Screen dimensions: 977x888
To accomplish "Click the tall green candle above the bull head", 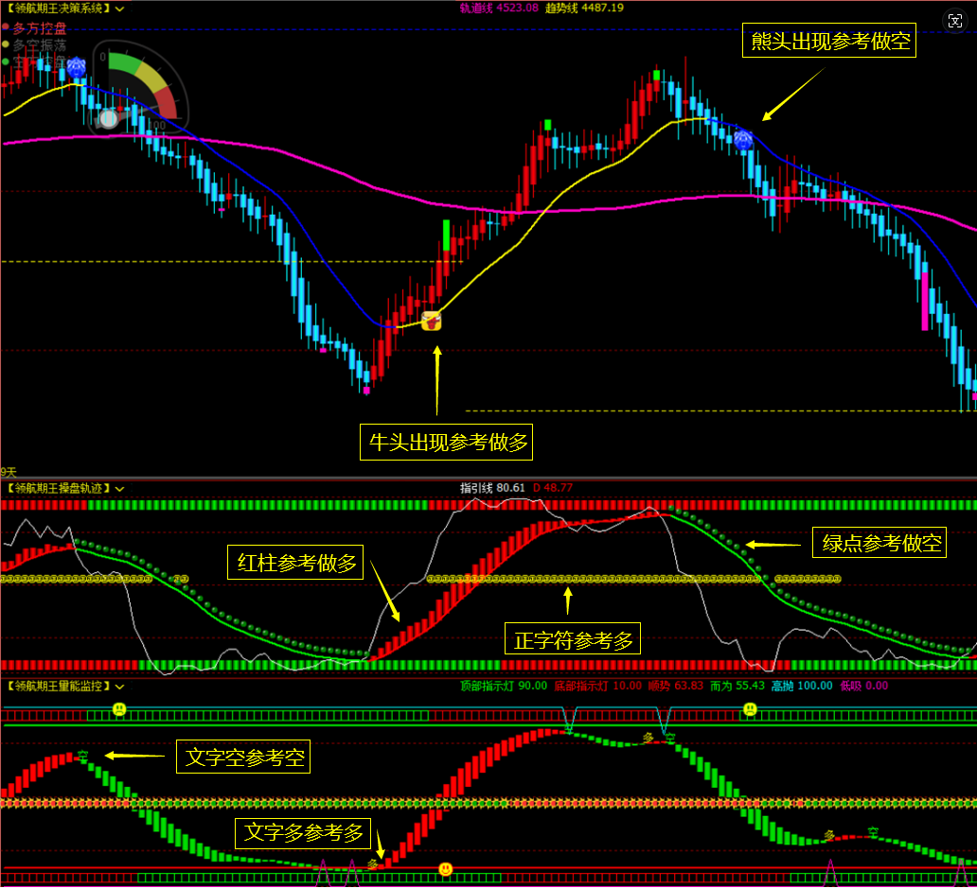I will [x=446, y=235].
